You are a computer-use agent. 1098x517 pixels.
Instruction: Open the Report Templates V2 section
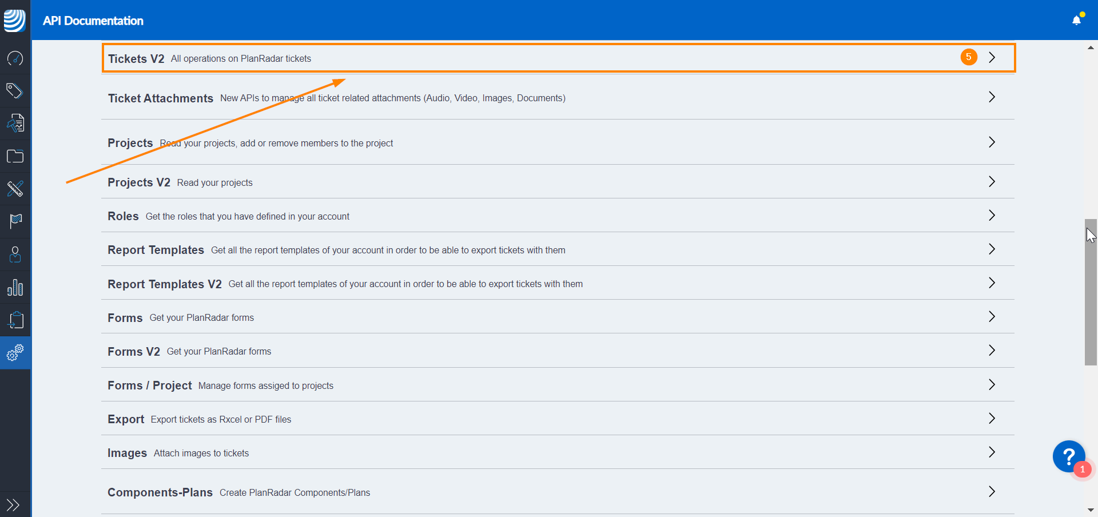[x=165, y=284]
